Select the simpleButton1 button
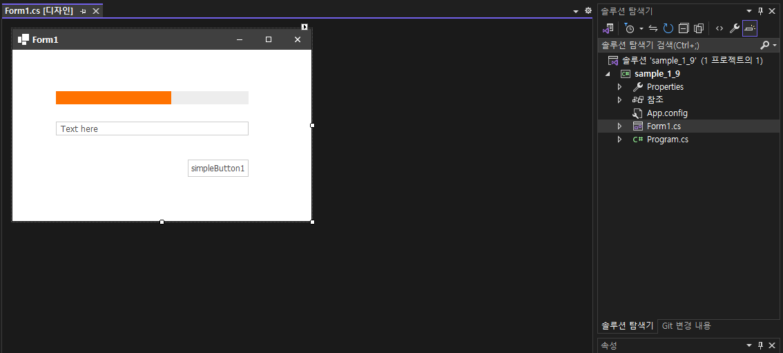783x353 pixels. click(218, 169)
